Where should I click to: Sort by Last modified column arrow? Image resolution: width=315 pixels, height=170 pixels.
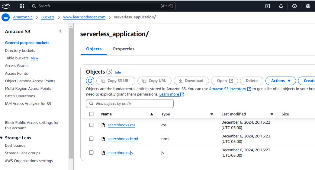click(x=272, y=114)
